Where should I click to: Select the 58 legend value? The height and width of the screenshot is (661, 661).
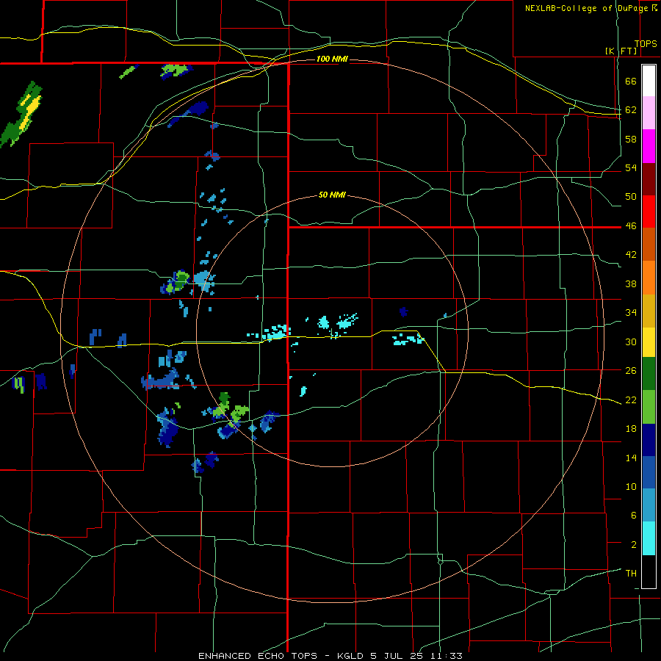[x=631, y=139]
